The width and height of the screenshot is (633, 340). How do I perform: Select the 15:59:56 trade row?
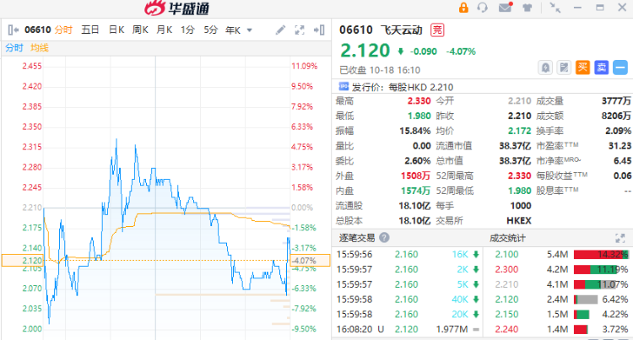click(408, 255)
